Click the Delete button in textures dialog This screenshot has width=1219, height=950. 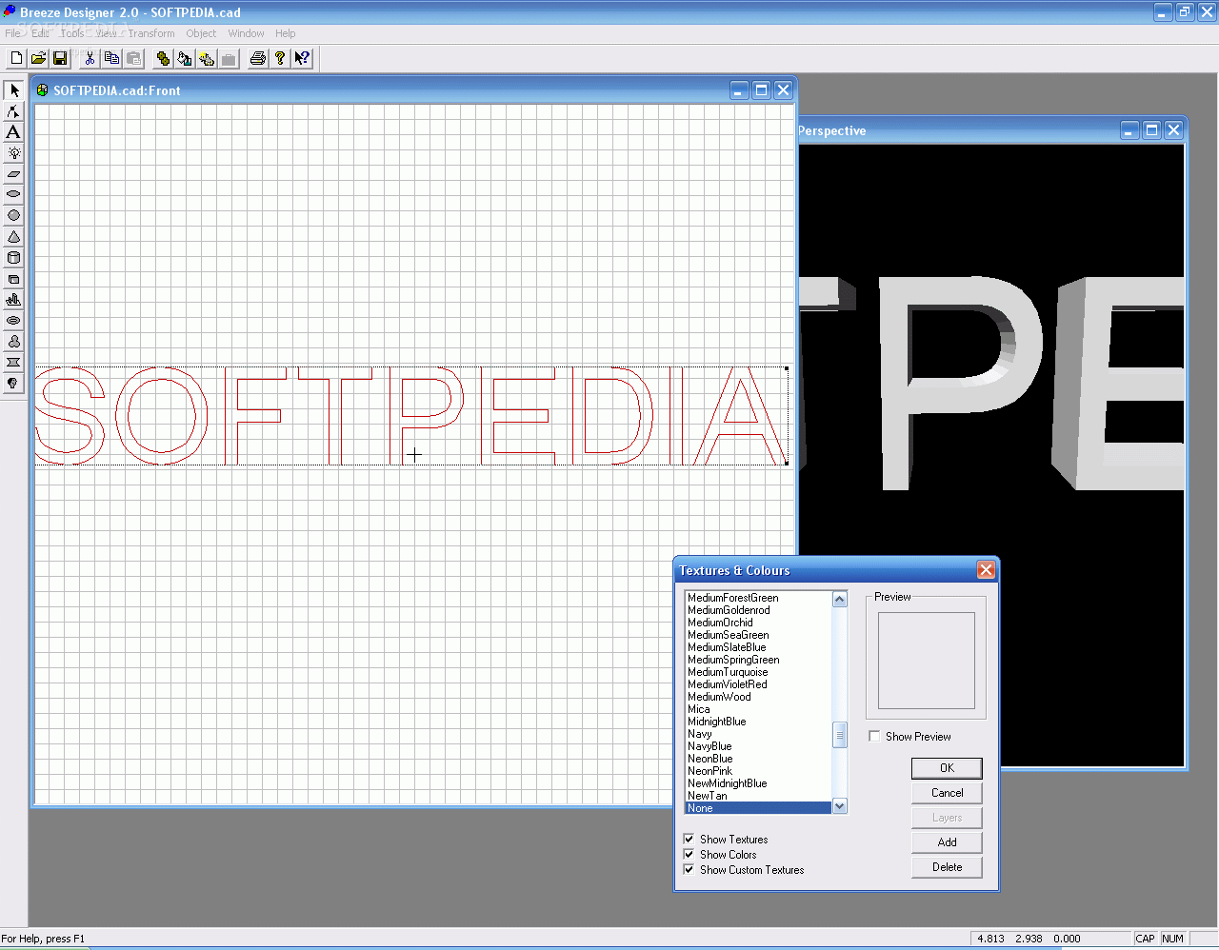[947, 867]
